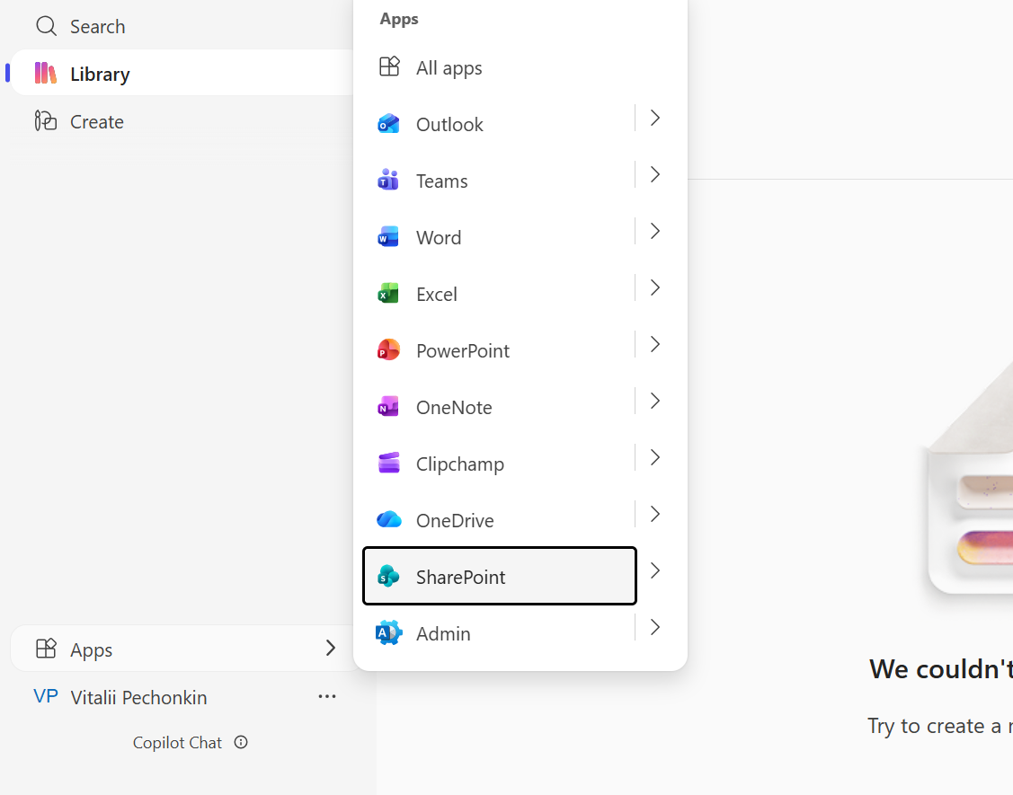This screenshot has height=795, width=1013.
Task: Click the Admin gear icon
Action: [x=388, y=633]
